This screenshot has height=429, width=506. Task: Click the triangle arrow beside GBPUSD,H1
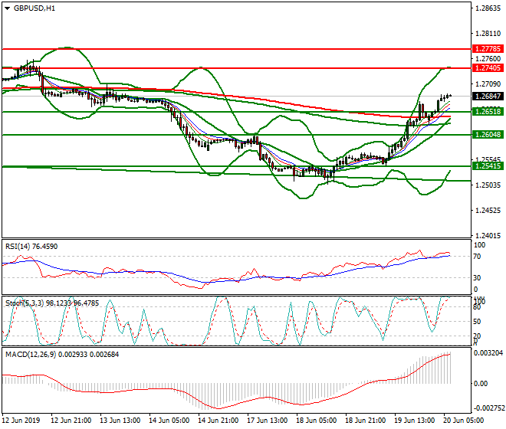coord(8,8)
